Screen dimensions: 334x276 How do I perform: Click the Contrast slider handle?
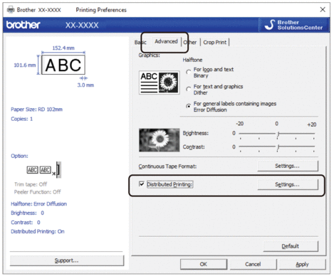[278, 147]
